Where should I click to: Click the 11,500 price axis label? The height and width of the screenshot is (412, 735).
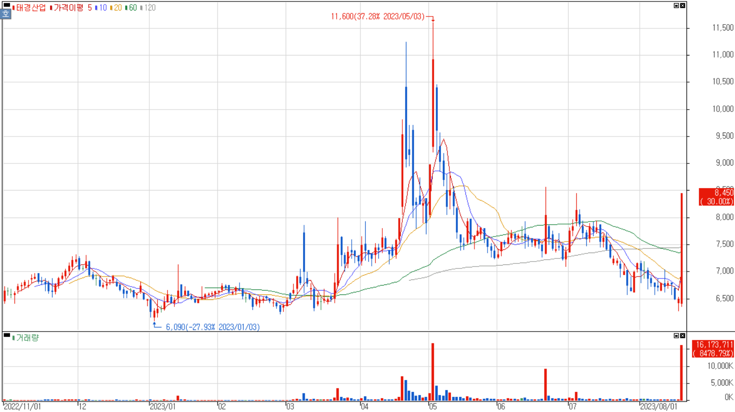point(723,28)
